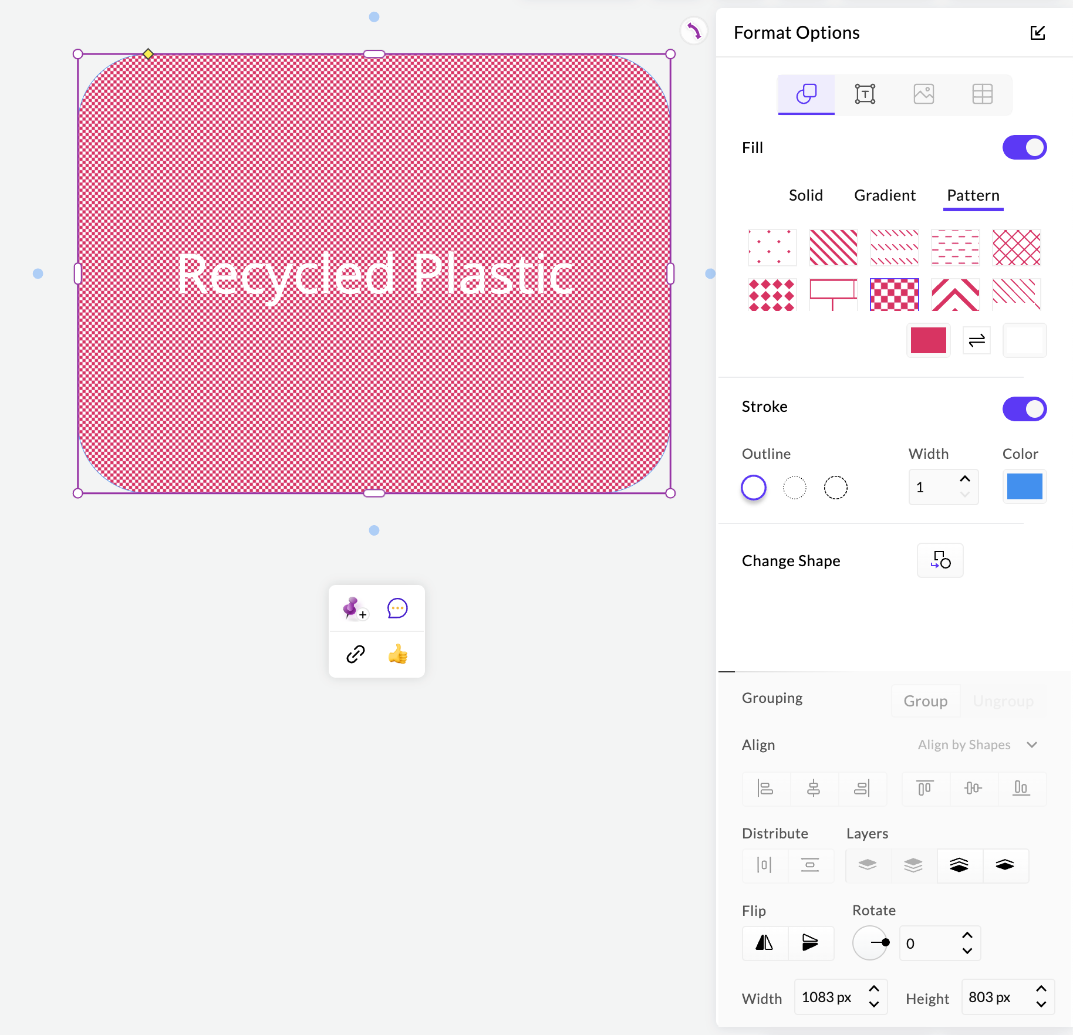This screenshot has height=1035, width=1073.
Task: Open the Shape format tab
Action: click(x=806, y=94)
